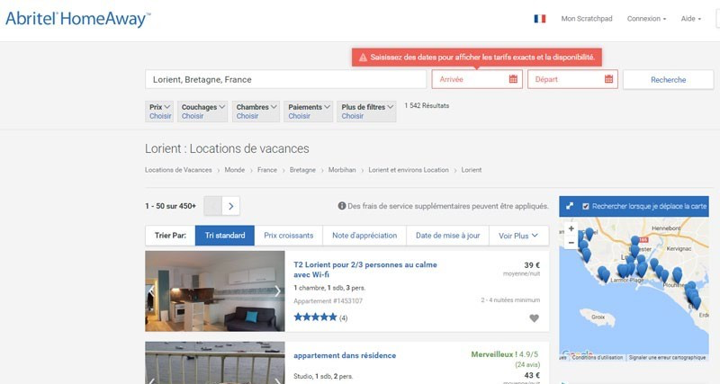The width and height of the screenshot is (720, 384).
Task: Click the '1 542 Résultats' text
Action: (427, 105)
